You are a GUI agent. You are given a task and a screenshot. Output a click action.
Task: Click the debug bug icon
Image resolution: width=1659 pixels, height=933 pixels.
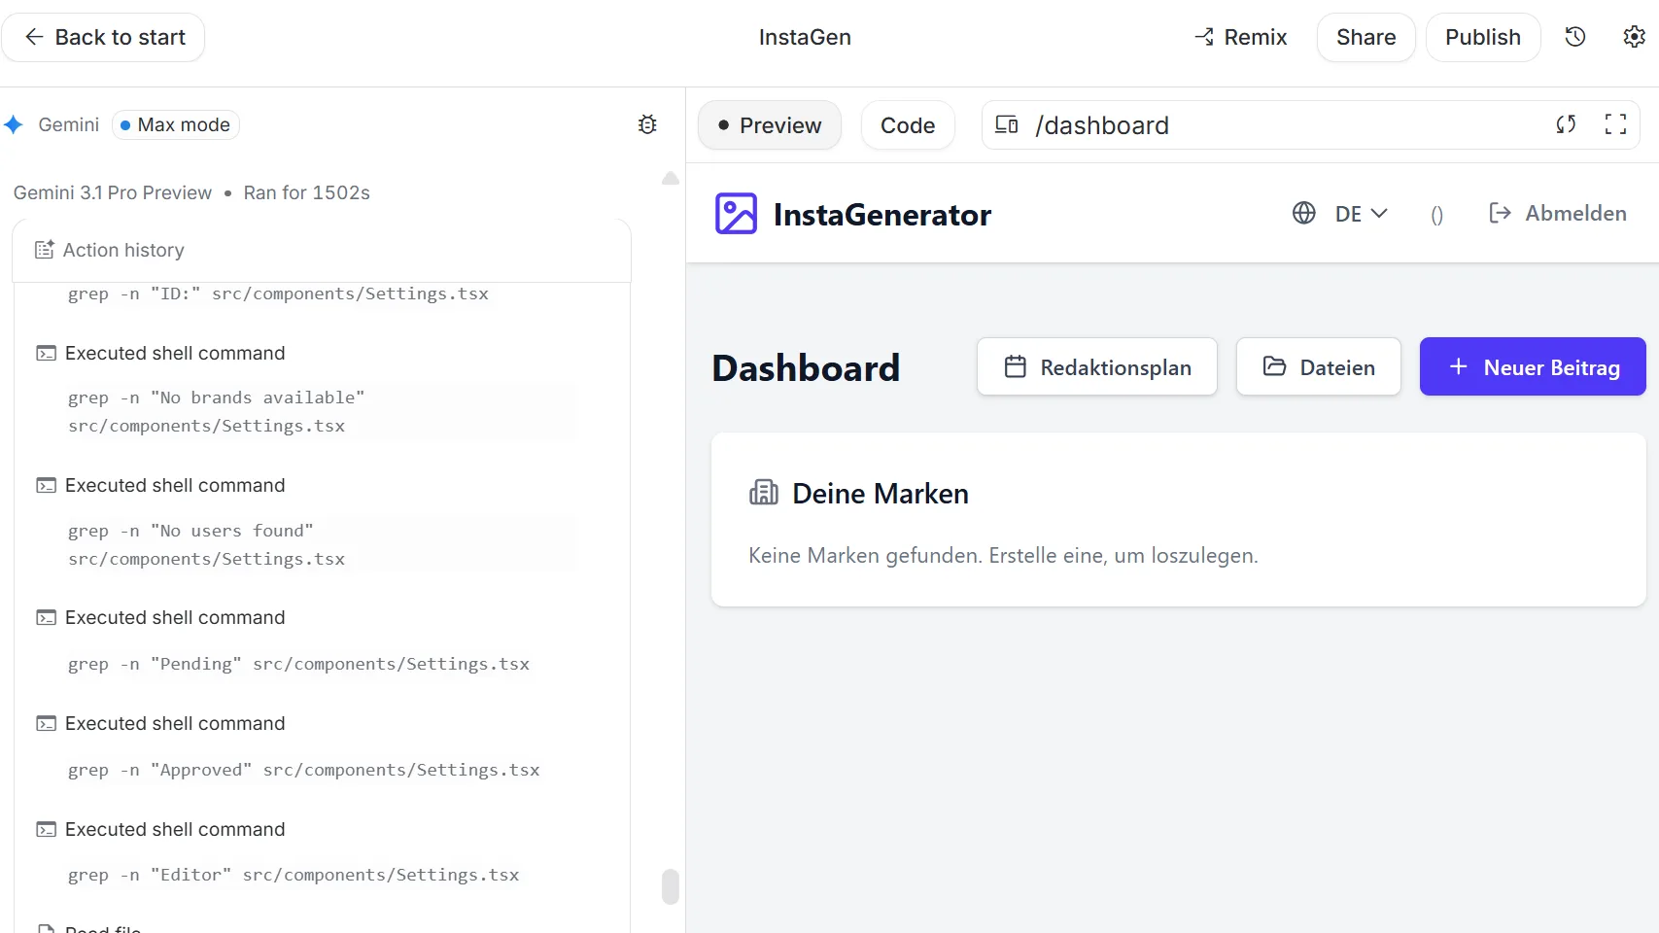647,124
